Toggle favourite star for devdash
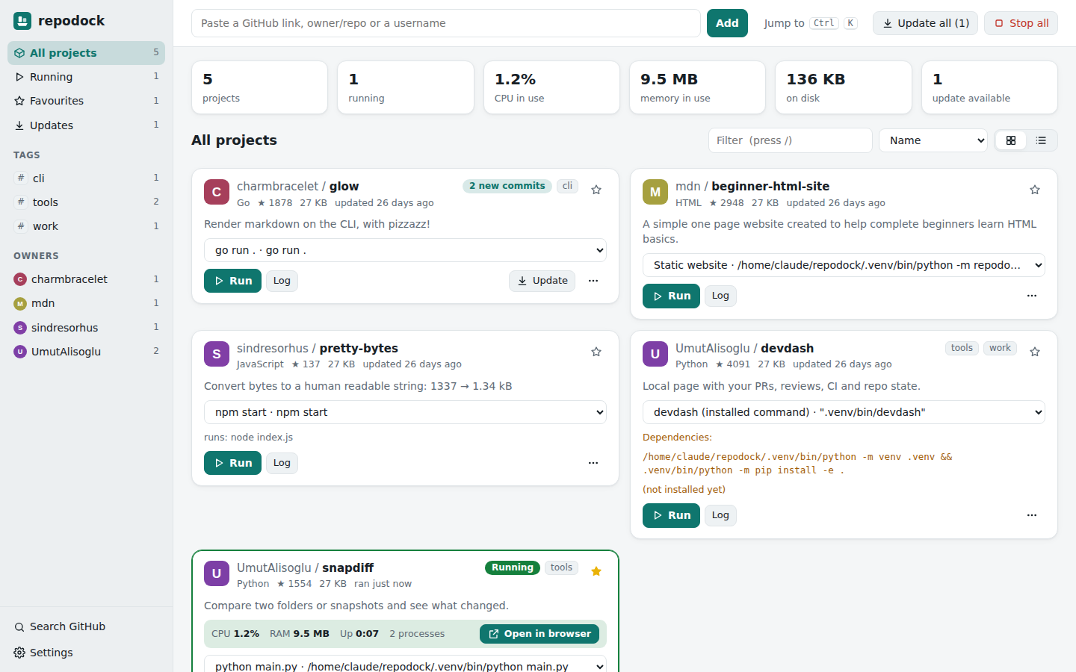Viewport: 1076px width, 672px height. [x=1035, y=352]
